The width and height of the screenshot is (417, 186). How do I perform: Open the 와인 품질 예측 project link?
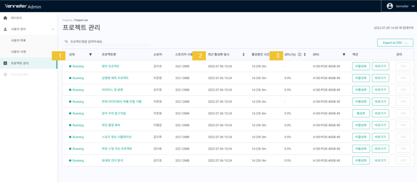(x=111, y=125)
